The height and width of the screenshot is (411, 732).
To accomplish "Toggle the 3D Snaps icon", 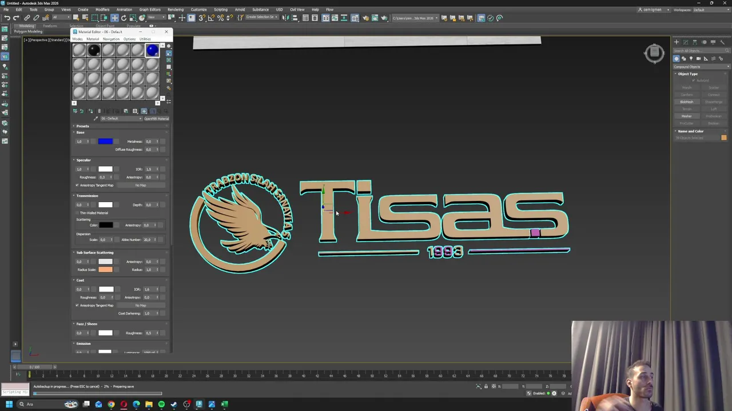I will [202, 18].
